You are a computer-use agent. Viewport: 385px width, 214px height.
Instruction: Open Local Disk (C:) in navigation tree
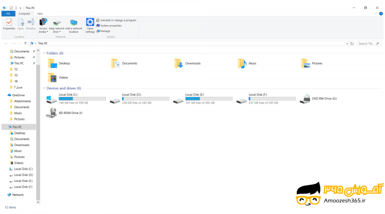click(24, 169)
